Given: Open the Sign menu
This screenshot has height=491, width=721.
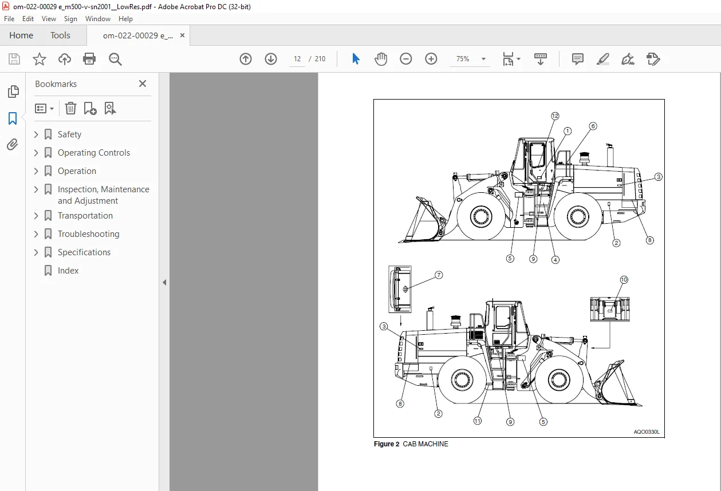Looking at the screenshot, I should click(70, 19).
